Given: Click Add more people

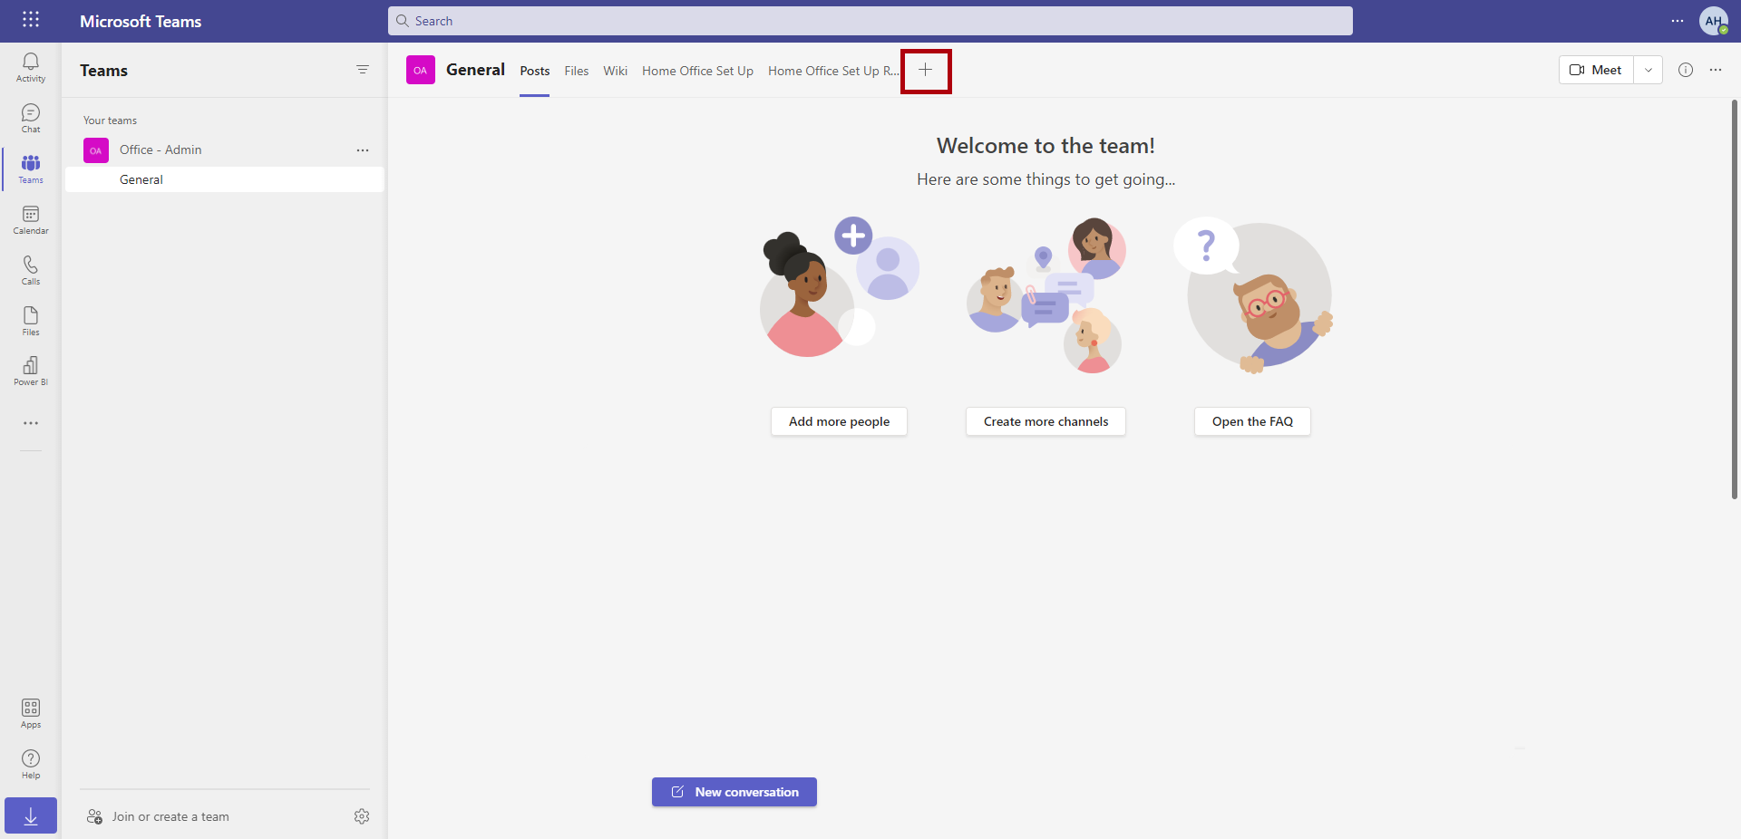Looking at the screenshot, I should click(x=840, y=421).
